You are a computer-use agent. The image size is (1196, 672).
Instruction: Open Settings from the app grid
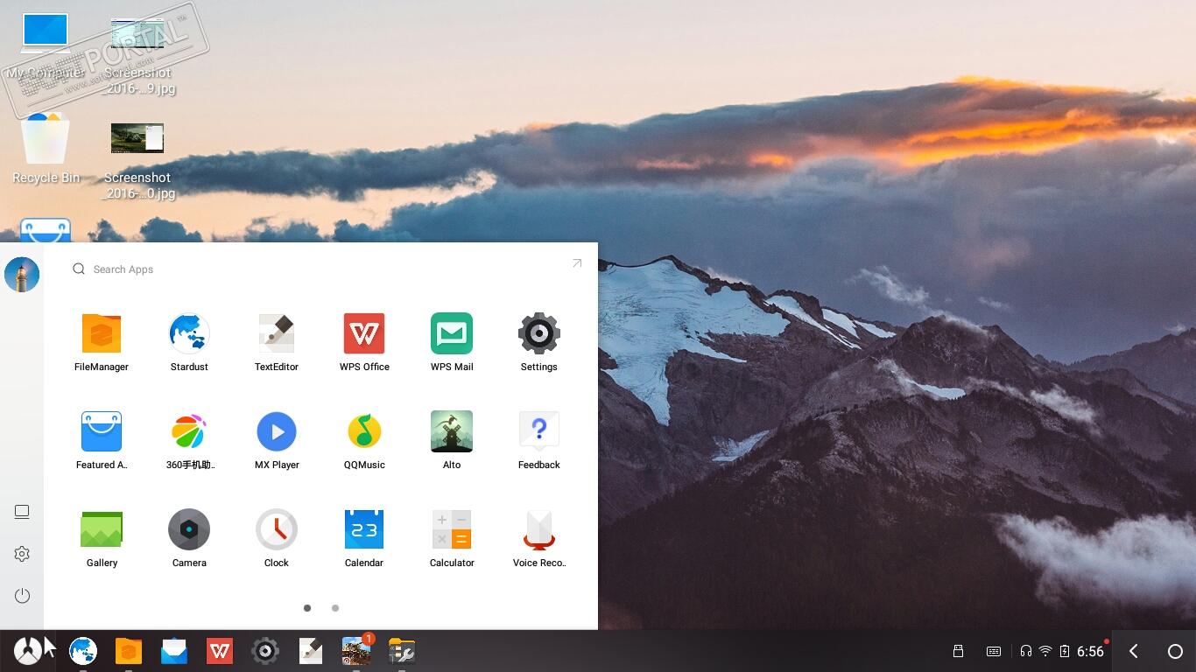coord(539,342)
